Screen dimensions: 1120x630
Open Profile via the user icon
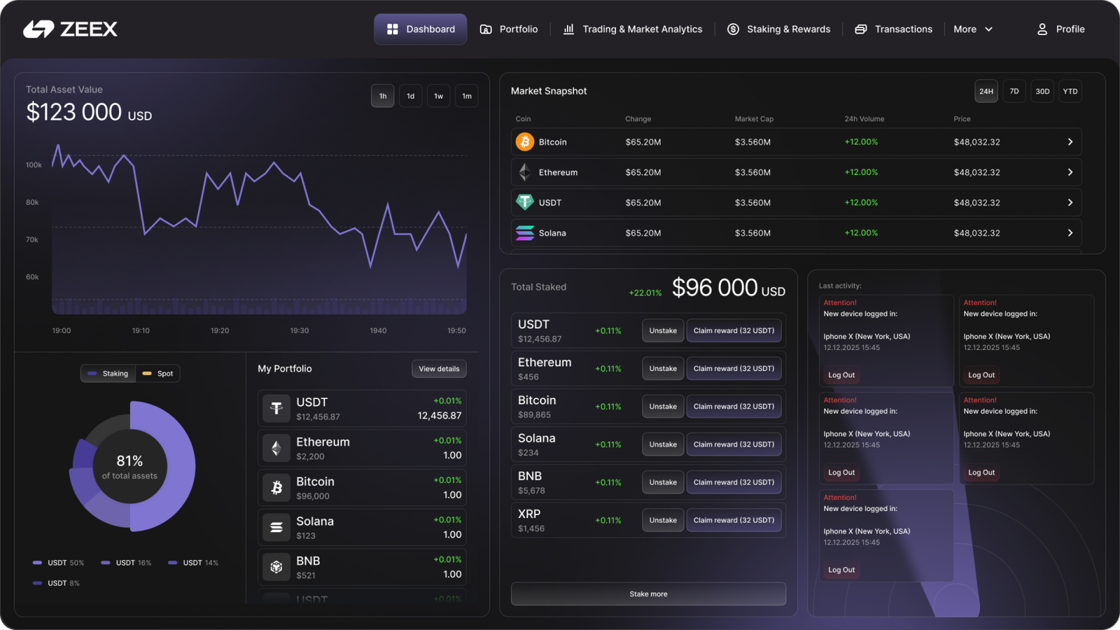point(1042,29)
